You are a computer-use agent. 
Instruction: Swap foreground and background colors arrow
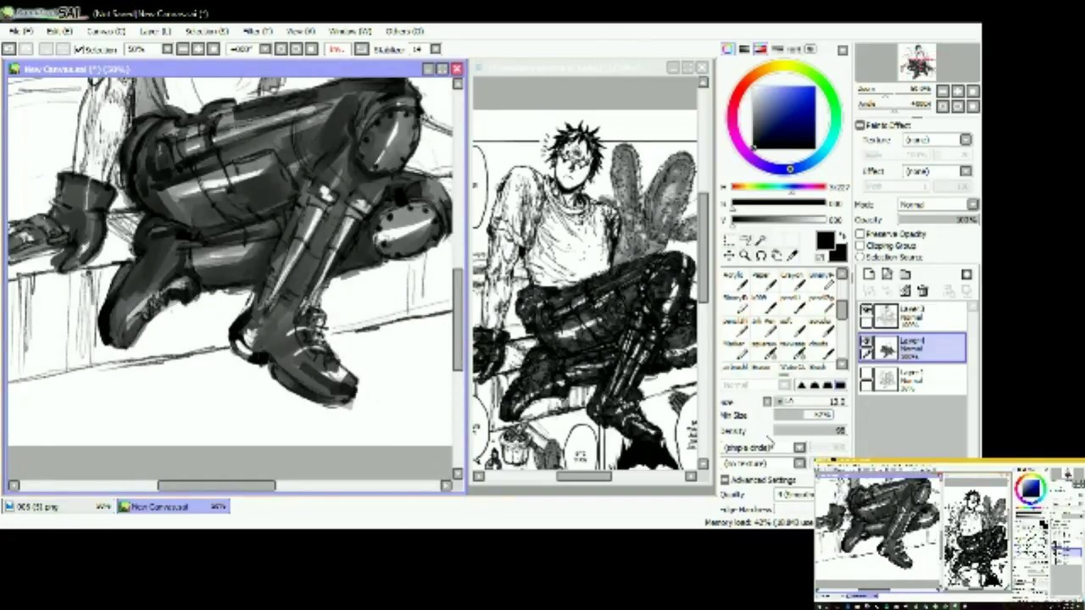pyautogui.click(x=841, y=237)
